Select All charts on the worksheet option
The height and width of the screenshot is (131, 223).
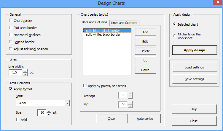(174, 36)
